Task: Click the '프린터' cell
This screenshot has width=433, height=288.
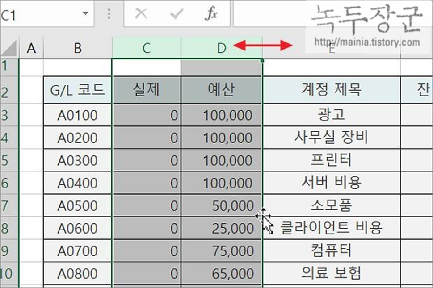Action: [332, 160]
